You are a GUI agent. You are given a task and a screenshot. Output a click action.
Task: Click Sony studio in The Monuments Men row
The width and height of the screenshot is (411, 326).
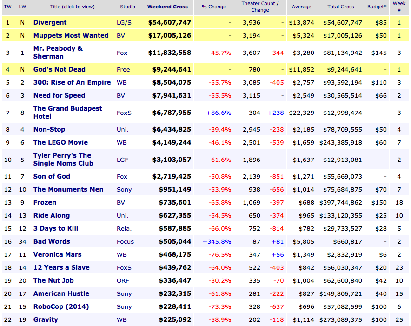tap(124, 190)
